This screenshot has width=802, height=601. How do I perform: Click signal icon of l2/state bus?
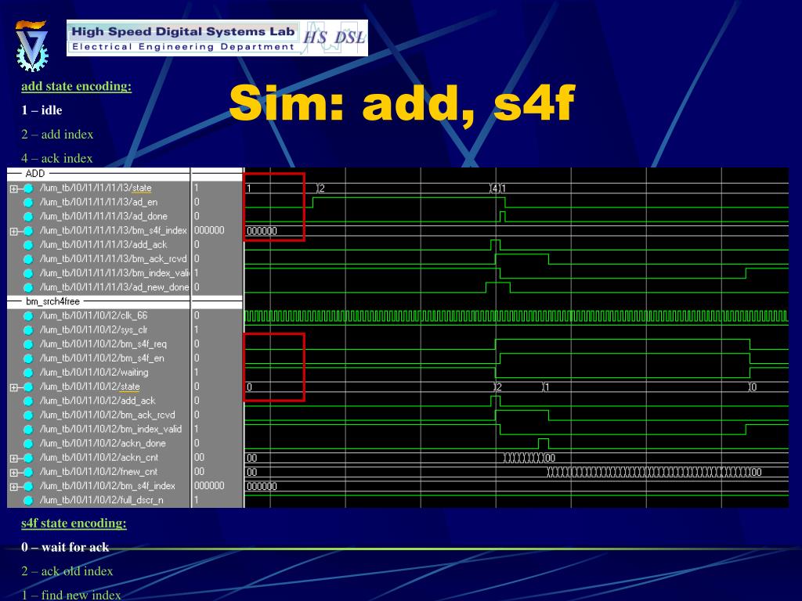[28, 387]
